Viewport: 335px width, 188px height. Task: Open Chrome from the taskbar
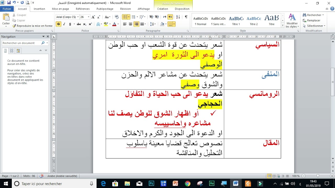[188, 184]
